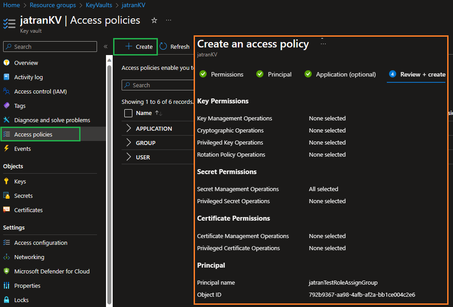The width and height of the screenshot is (453, 307).
Task: Collapse the sidebar with the chevron button
Action: (x=106, y=47)
